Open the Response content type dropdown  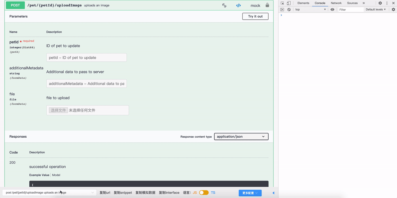[241, 137]
